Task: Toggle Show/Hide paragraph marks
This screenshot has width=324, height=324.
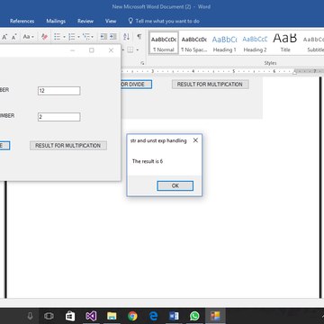Action: point(139,37)
